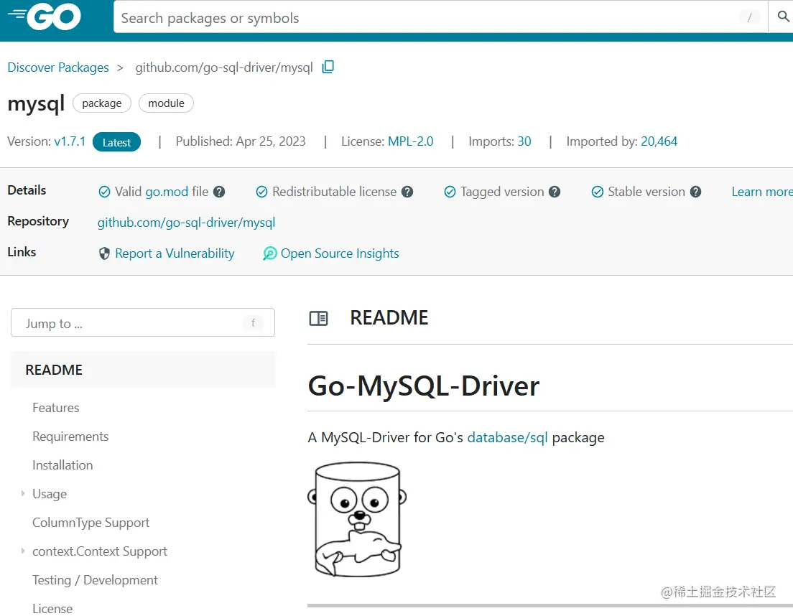This screenshot has width=793, height=616.
Task: Click the search magnifier icon
Action: [x=783, y=17]
